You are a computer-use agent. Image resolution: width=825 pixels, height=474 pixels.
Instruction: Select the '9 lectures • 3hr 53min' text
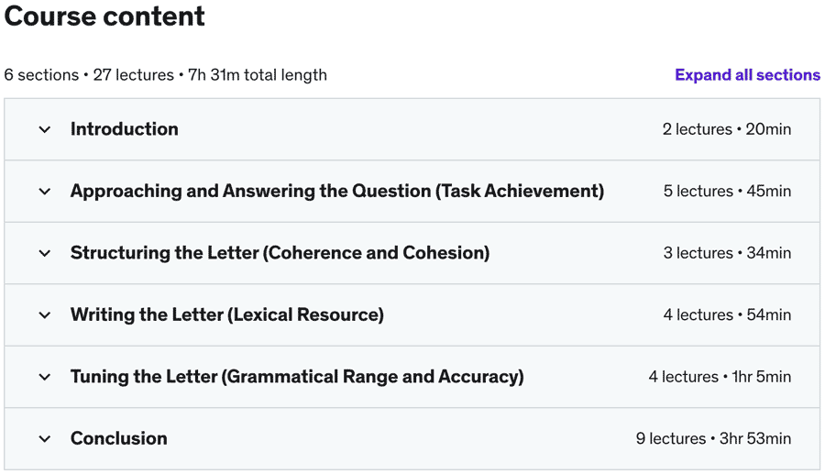[713, 439]
